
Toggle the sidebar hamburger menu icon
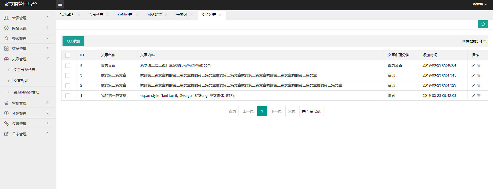pyautogui.click(x=60, y=4)
